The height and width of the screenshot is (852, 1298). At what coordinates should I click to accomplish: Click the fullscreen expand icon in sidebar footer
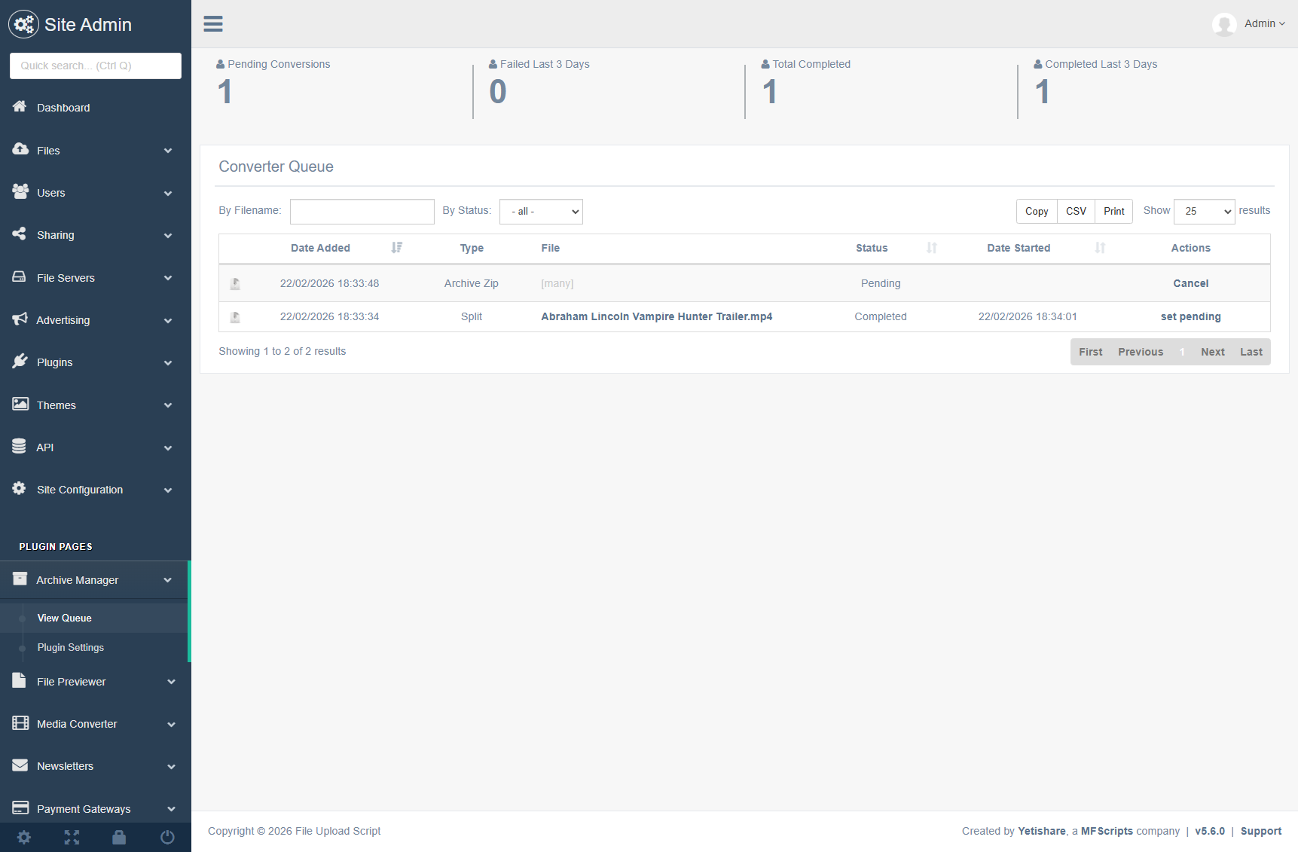(x=72, y=837)
